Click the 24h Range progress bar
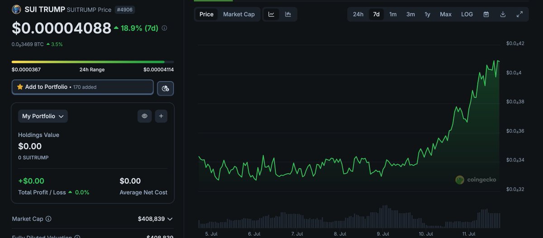This screenshot has height=238, width=543. (93, 62)
